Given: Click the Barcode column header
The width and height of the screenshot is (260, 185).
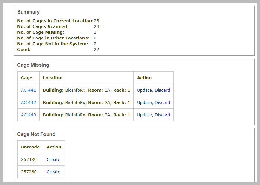Looking at the screenshot, I should [x=30, y=147].
